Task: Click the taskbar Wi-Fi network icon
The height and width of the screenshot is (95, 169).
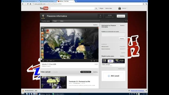Action: (x=134, y=94)
